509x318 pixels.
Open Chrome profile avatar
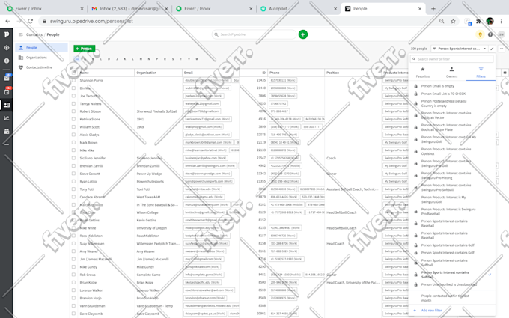[490, 21]
